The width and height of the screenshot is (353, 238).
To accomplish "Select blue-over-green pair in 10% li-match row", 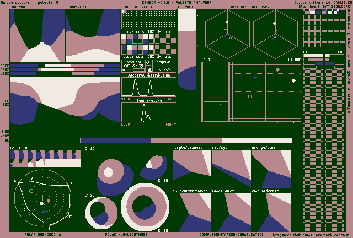I will click(x=135, y=39).
